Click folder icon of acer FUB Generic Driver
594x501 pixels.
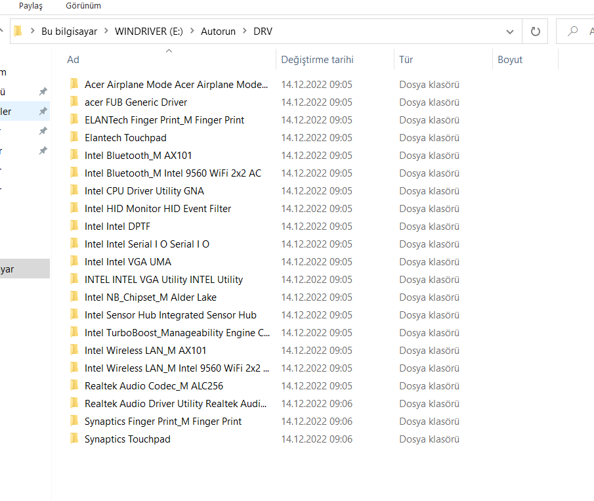[x=74, y=102]
